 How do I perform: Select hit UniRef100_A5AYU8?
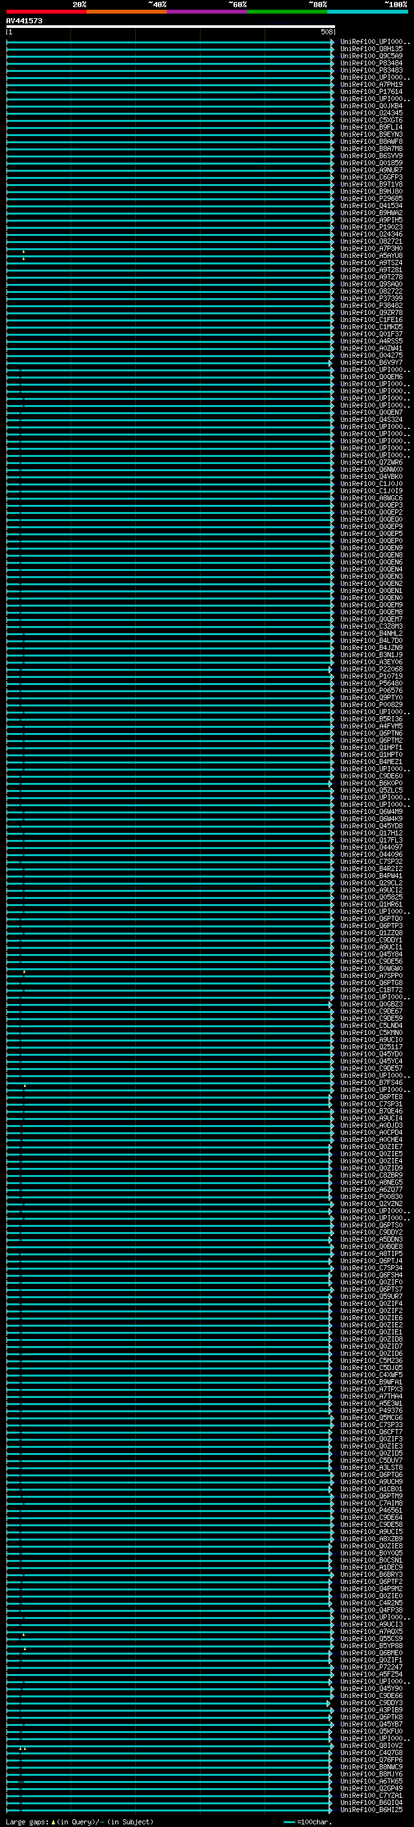[371, 255]
